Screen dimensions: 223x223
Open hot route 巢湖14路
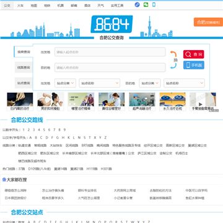pos(61,168)
